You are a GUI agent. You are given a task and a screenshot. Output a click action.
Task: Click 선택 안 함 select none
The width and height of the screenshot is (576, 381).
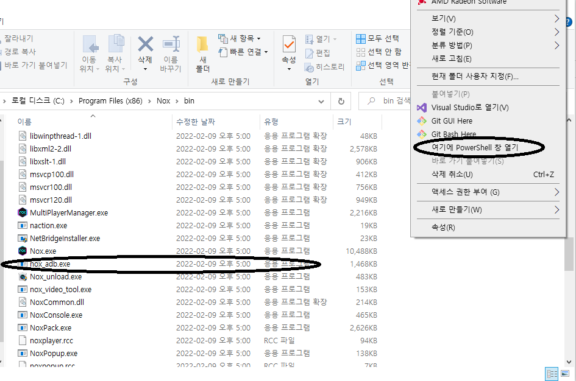click(379, 52)
